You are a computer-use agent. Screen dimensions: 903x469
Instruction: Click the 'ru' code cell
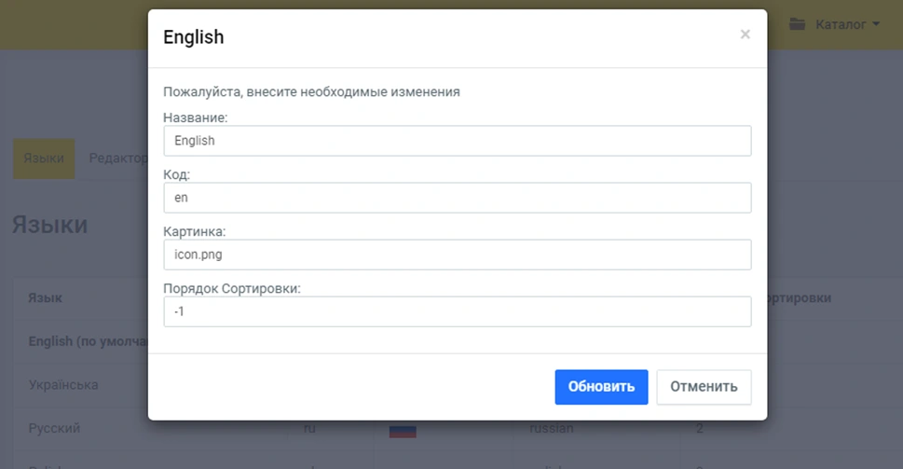point(310,428)
